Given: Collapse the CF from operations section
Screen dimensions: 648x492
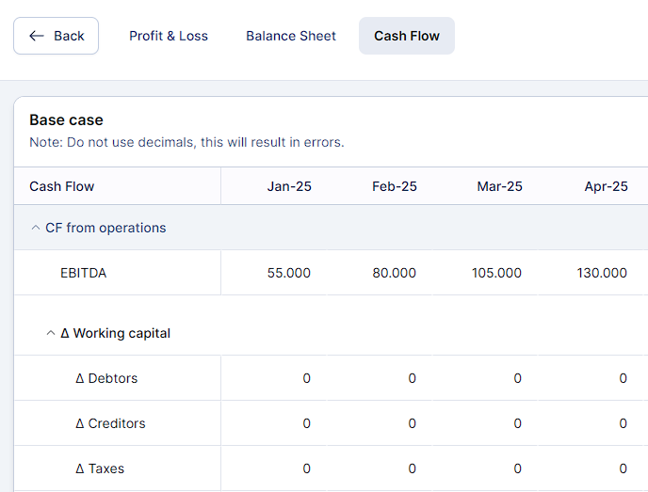Looking at the screenshot, I should pyautogui.click(x=36, y=228).
